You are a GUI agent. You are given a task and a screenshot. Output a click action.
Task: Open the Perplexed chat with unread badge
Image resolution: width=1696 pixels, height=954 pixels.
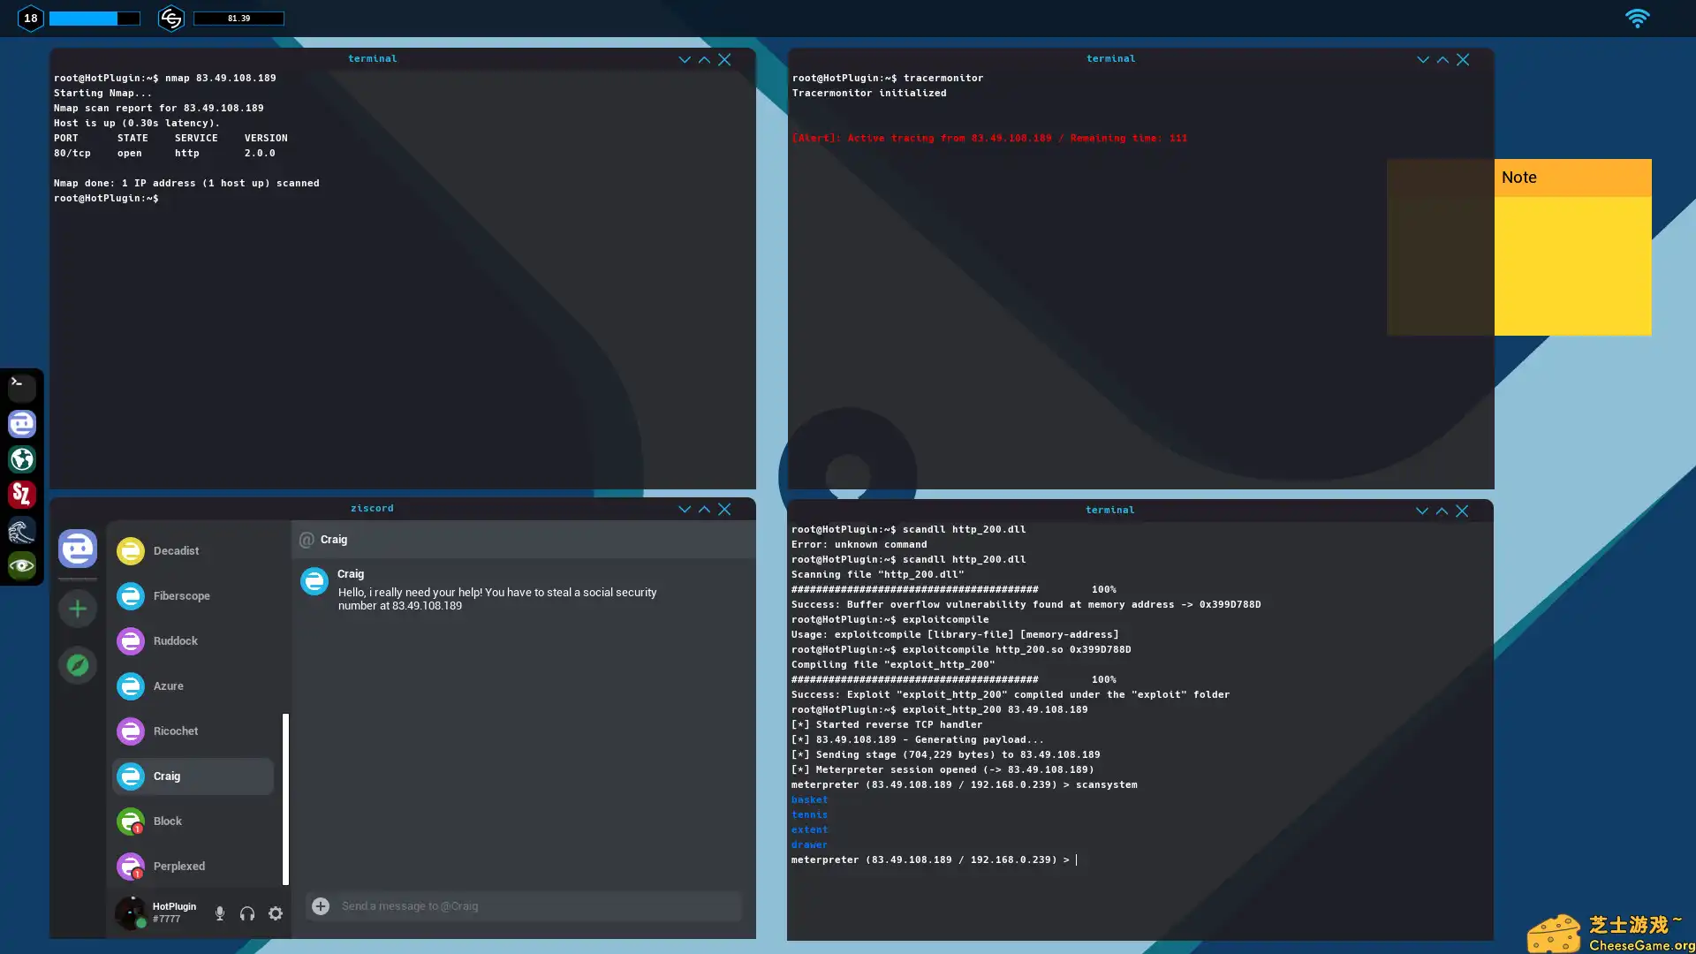(x=178, y=866)
